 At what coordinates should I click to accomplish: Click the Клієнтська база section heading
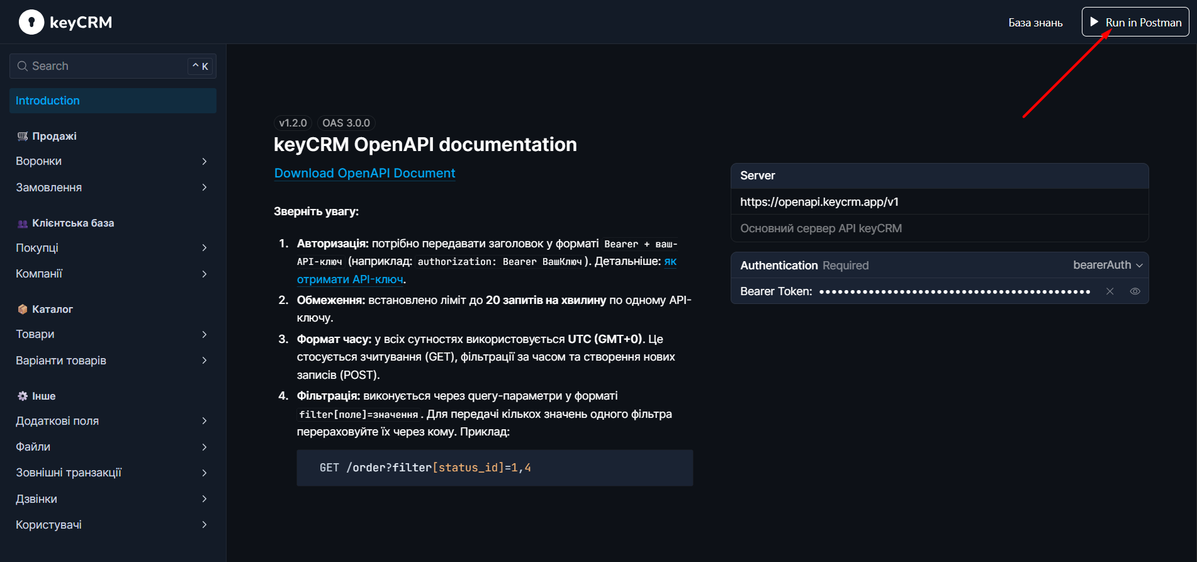click(x=73, y=223)
